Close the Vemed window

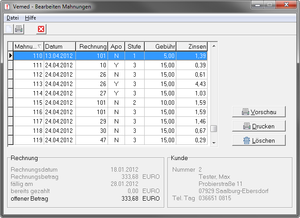287,5
